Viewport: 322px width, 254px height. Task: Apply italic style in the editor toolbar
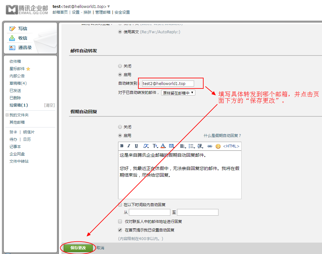click(x=129, y=146)
